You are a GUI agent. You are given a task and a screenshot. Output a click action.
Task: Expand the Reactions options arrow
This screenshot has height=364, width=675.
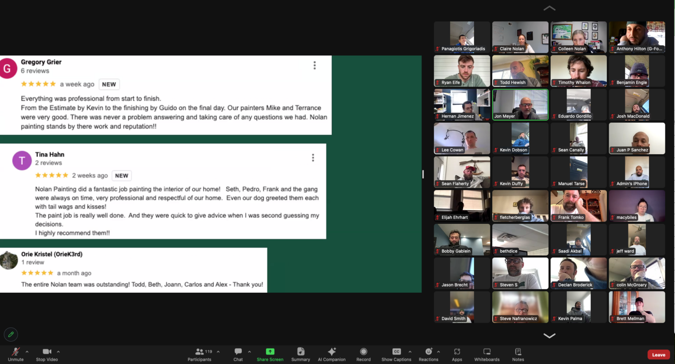439,352
